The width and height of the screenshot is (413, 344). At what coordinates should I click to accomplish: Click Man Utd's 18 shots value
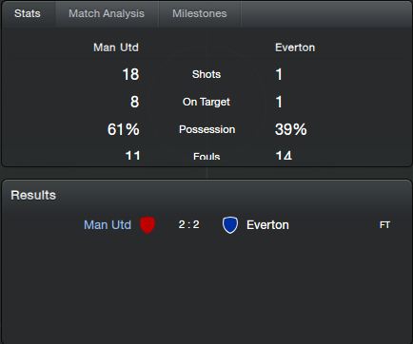pyautogui.click(x=130, y=74)
